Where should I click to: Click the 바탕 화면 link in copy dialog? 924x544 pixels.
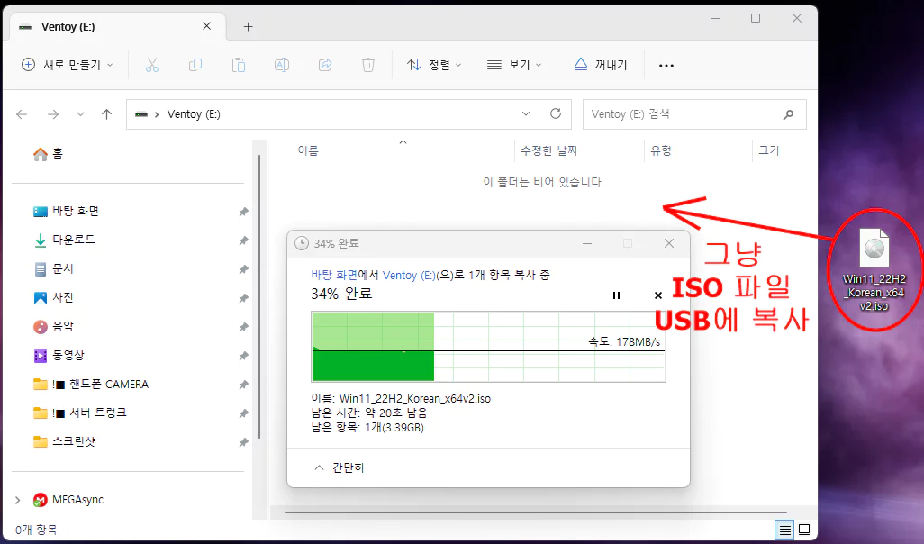click(x=334, y=276)
